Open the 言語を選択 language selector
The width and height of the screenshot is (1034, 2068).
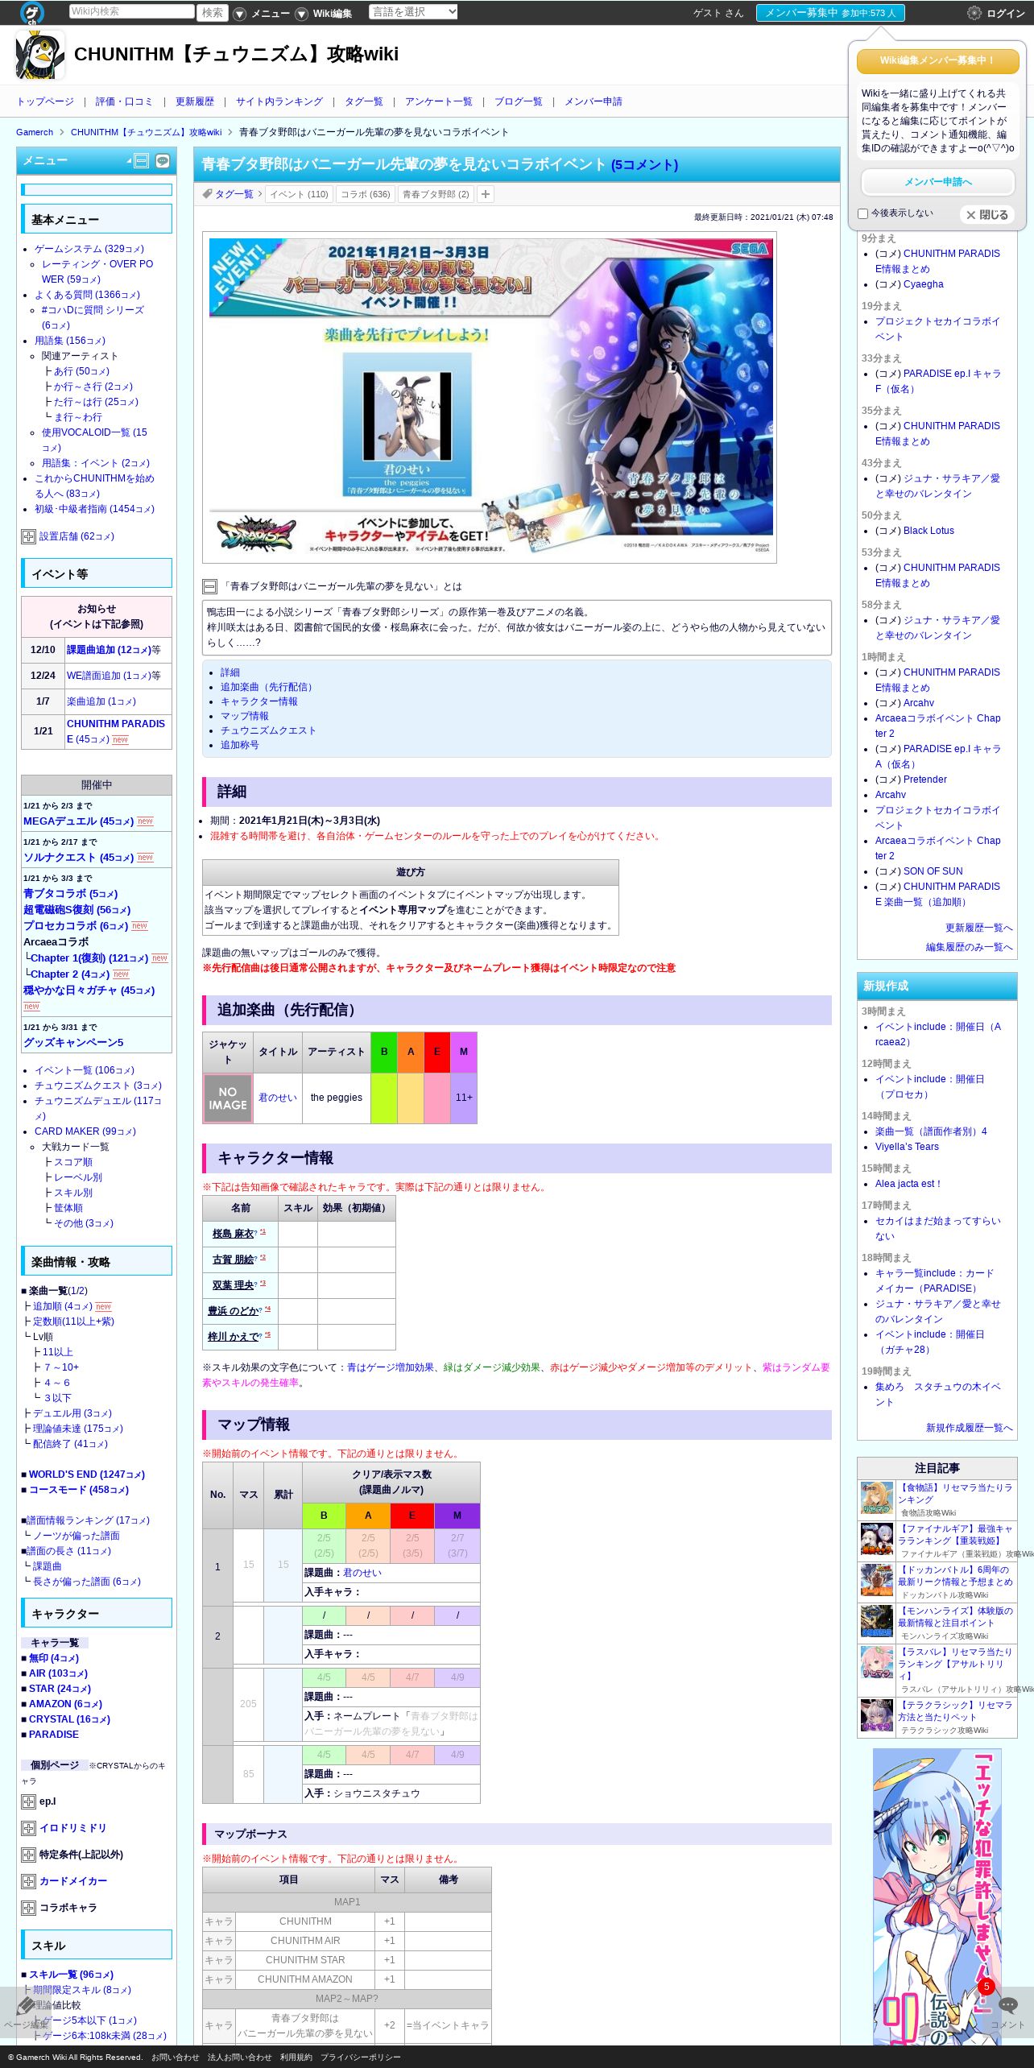pyautogui.click(x=413, y=12)
